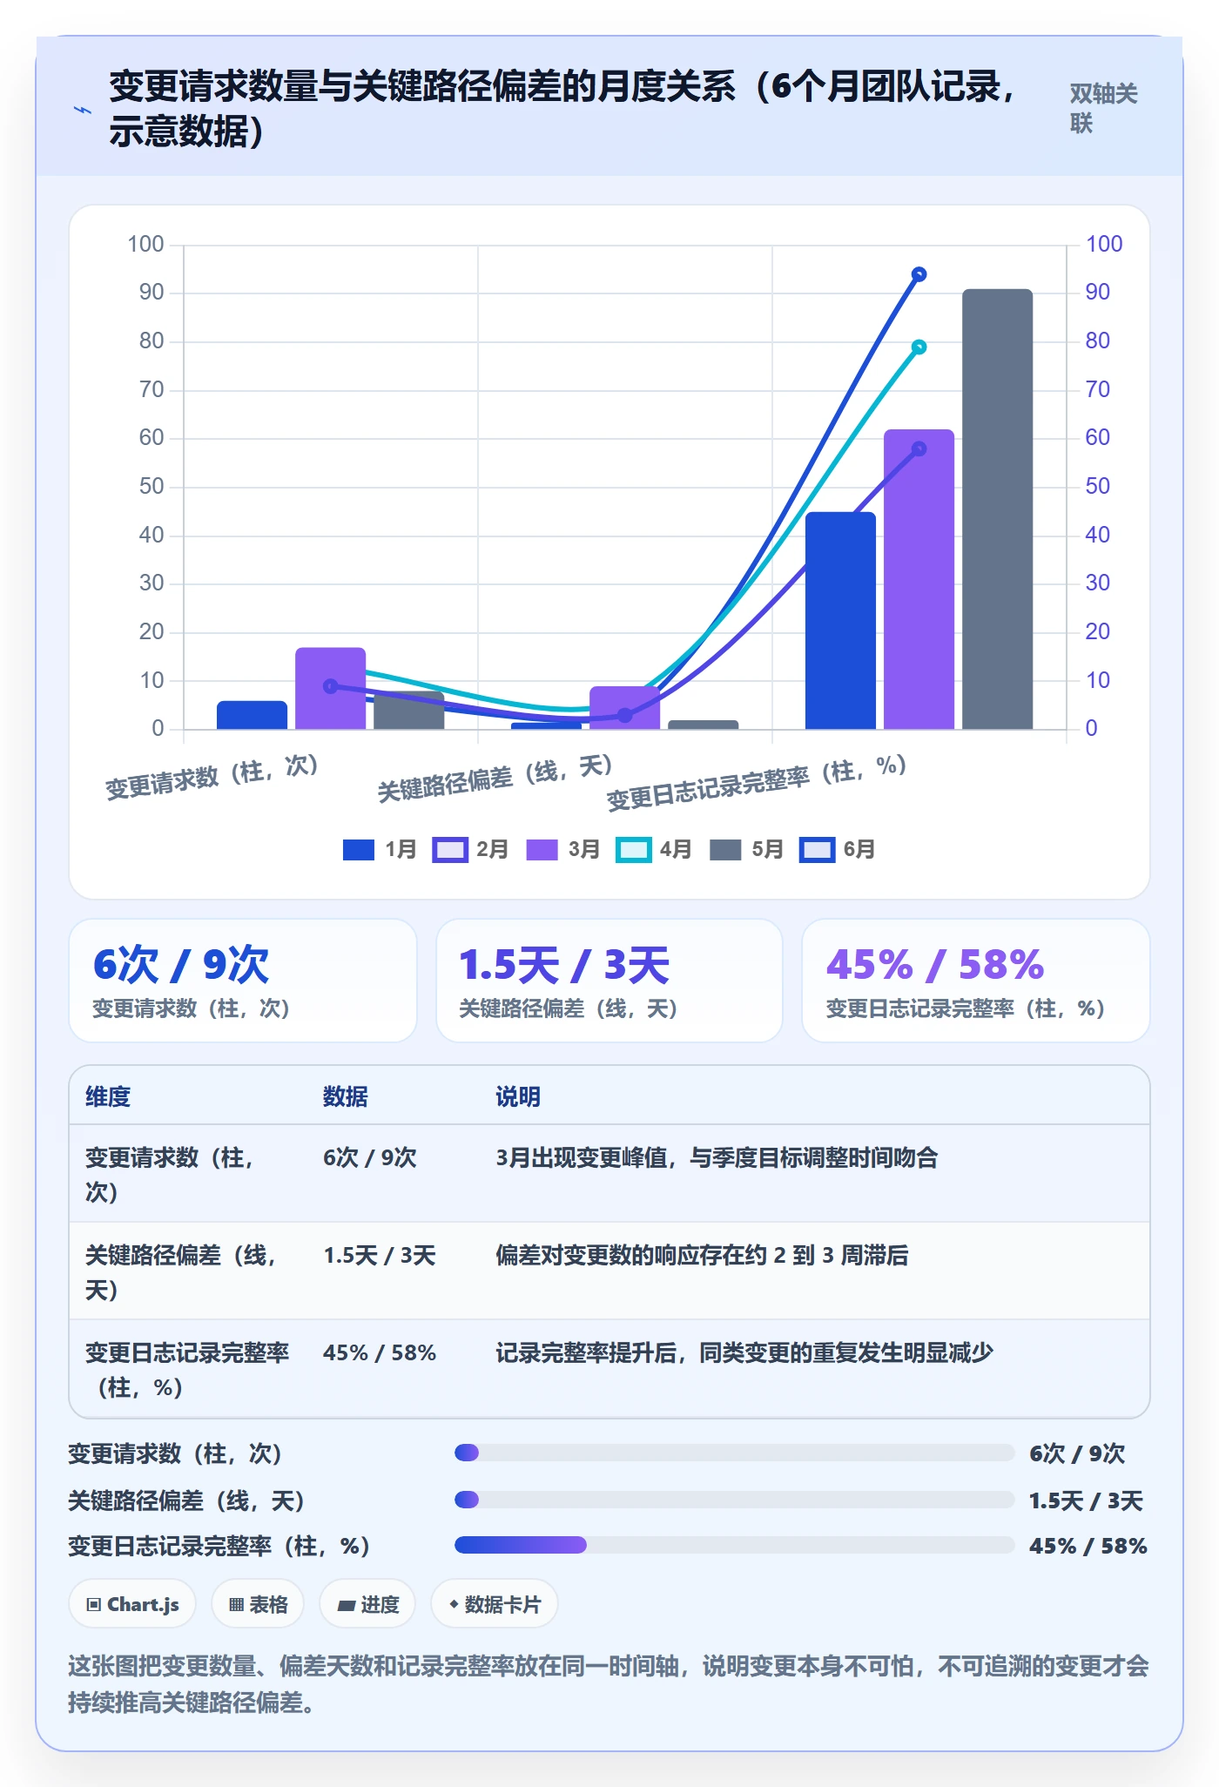Click the tall gray 5月 bar in chart

(997, 509)
